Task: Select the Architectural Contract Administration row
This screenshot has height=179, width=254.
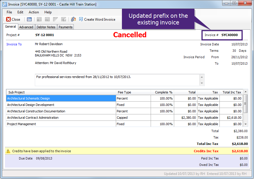Action: [x=124, y=118]
